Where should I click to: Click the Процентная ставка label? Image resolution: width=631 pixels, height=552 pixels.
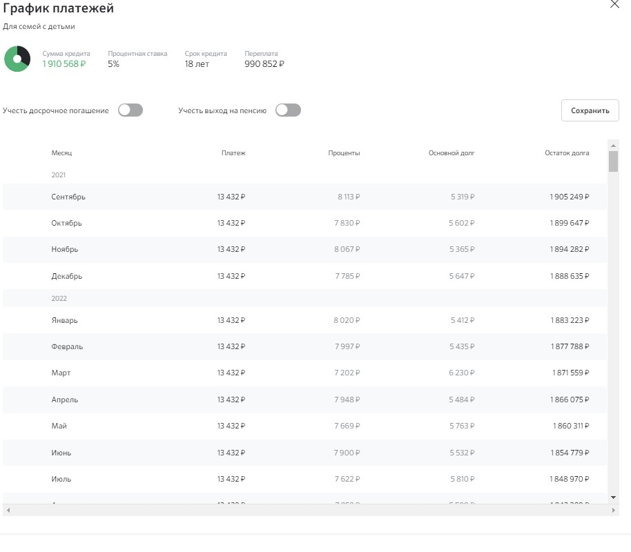[137, 54]
